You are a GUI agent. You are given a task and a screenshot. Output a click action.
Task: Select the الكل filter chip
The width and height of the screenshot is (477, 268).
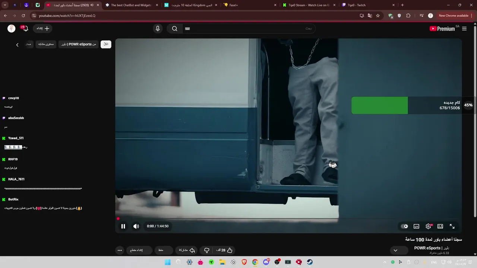tap(106, 44)
